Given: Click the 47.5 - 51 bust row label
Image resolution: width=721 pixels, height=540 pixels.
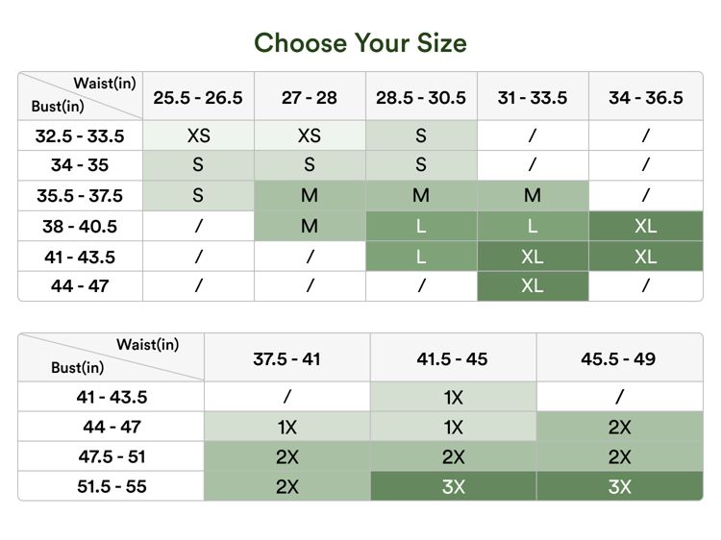Looking at the screenshot, I should (112, 456).
